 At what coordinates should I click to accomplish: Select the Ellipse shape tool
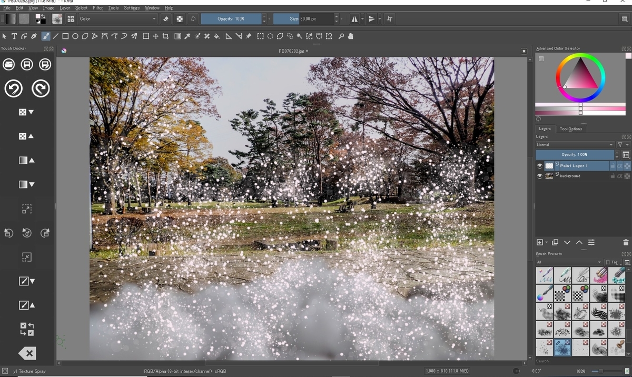[x=75, y=36]
